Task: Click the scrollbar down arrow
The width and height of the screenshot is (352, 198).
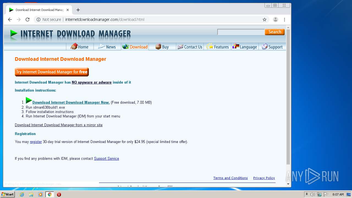Action: click(x=288, y=184)
